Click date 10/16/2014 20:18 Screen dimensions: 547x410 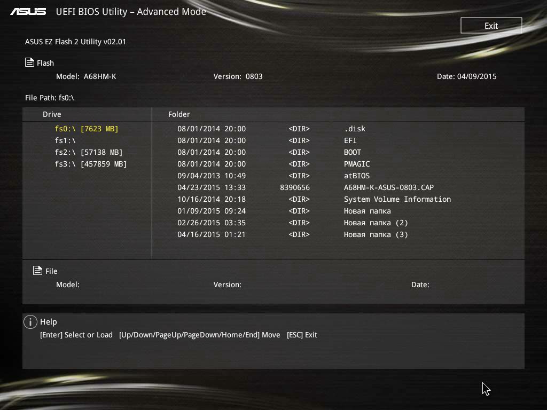(x=212, y=199)
